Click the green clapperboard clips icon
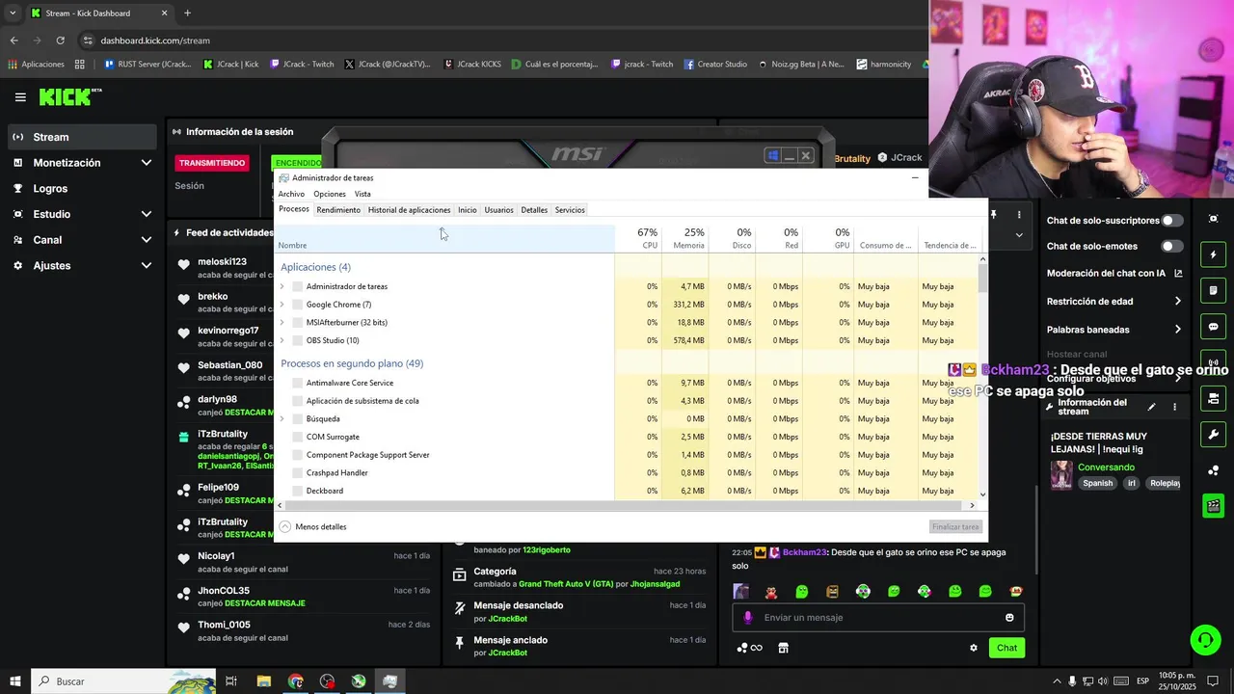 coord(1214,505)
